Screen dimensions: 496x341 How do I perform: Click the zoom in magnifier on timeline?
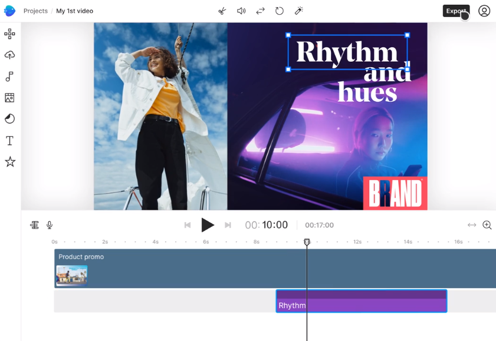[x=487, y=225]
